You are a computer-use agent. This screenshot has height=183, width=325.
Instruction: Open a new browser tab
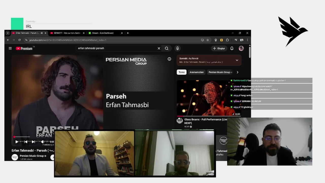click(x=128, y=33)
